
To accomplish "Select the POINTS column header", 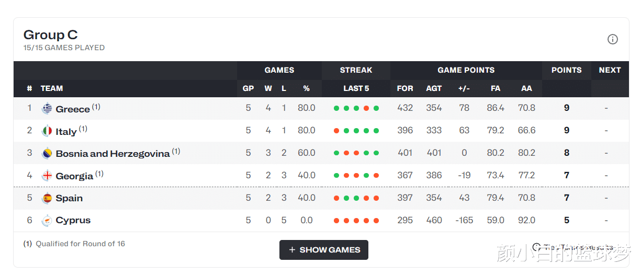I will tap(567, 70).
